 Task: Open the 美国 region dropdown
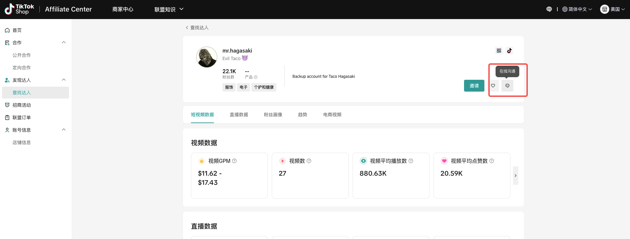click(613, 9)
